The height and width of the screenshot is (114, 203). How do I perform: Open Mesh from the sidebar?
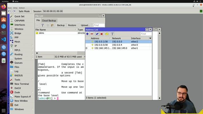point(17,42)
